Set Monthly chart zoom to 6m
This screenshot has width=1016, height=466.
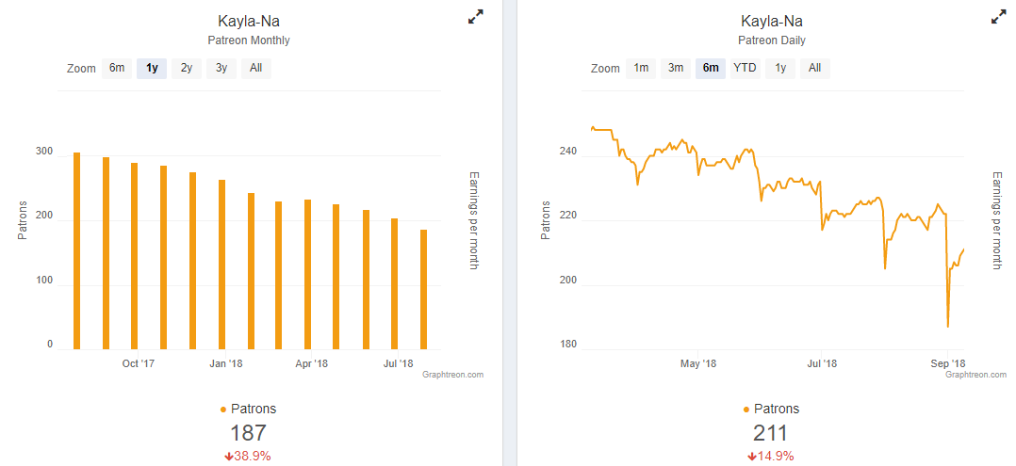(x=117, y=68)
